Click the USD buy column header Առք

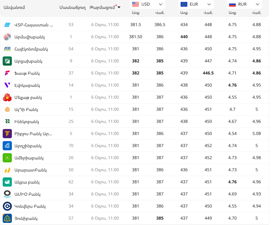[x=136, y=13]
